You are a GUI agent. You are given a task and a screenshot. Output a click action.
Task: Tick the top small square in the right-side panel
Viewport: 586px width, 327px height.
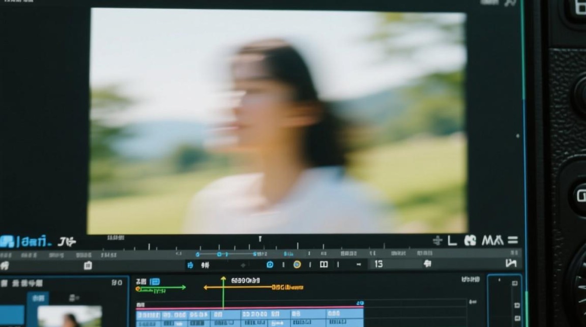pyautogui.click(x=515, y=283)
